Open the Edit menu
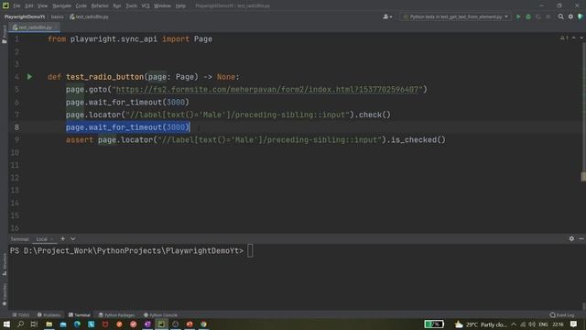The image size is (586, 330). (x=29, y=5)
